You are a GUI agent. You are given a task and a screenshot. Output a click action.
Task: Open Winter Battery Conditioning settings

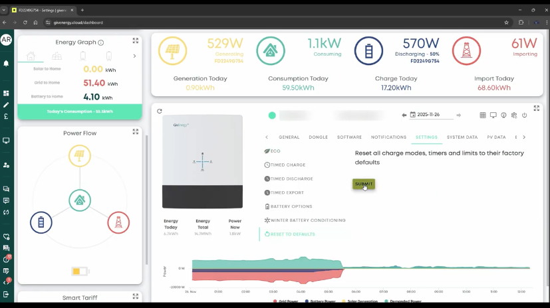click(307, 220)
